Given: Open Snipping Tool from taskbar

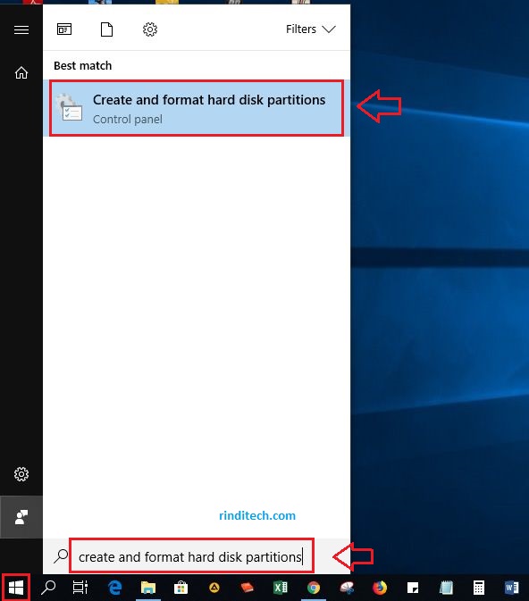Looking at the screenshot, I should coord(347,588).
